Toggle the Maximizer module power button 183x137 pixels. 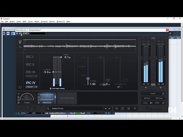click(x=39, y=103)
